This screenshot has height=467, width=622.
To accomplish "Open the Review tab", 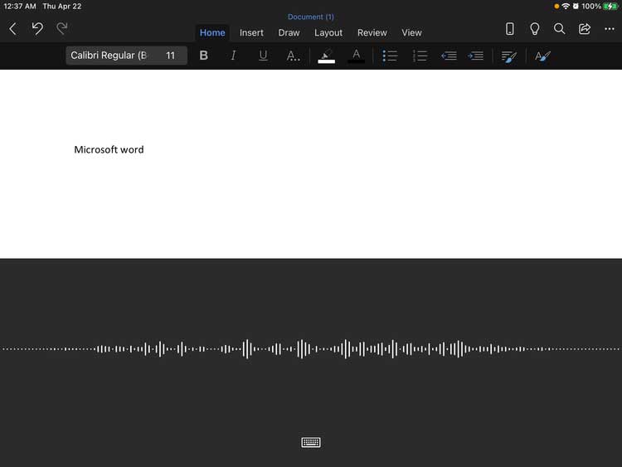I will [372, 33].
